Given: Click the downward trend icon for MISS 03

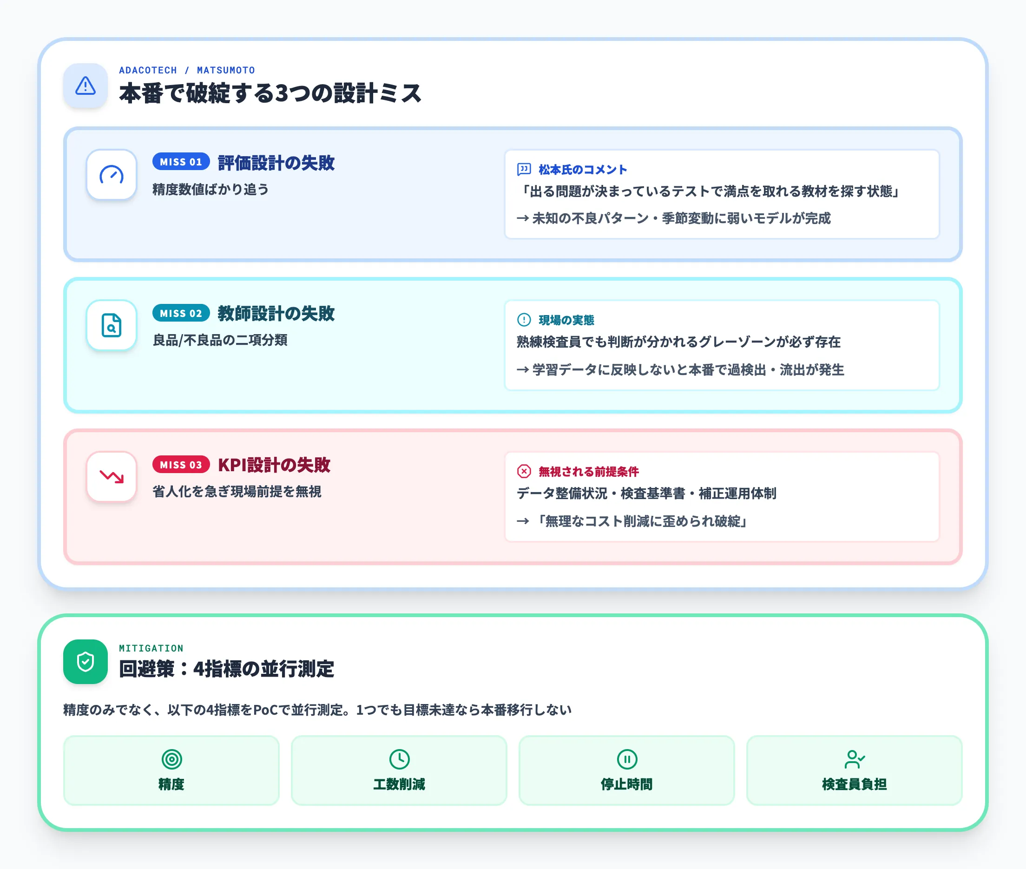Looking at the screenshot, I should [112, 476].
